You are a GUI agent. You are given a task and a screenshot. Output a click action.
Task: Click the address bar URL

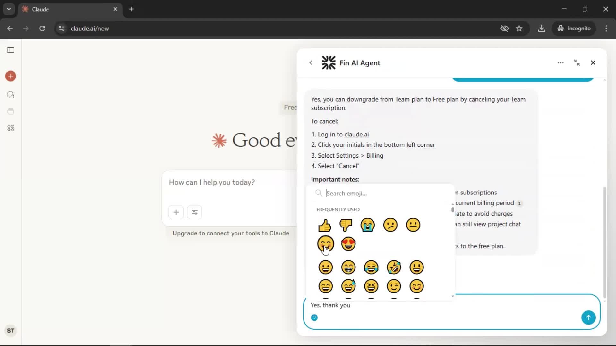(90, 29)
